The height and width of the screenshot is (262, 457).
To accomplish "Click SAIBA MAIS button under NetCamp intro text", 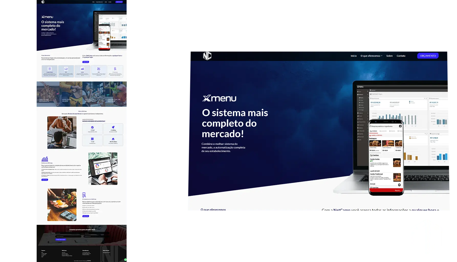I will (86, 62).
